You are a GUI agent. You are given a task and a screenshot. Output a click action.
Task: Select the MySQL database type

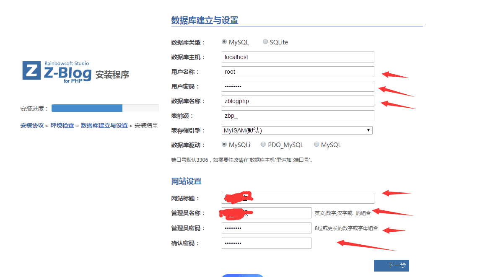coord(225,41)
